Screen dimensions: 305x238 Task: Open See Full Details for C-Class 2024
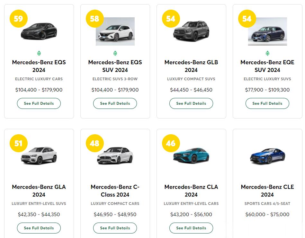click(115, 228)
